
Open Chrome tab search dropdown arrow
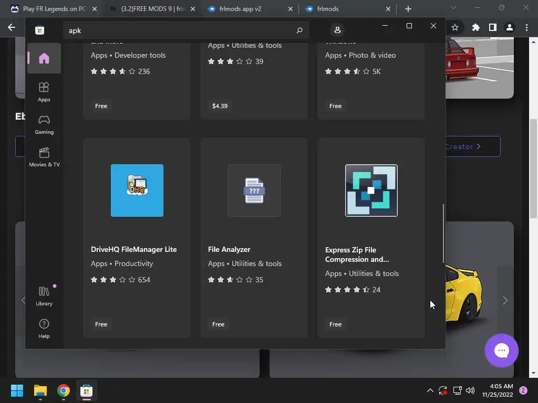[x=453, y=7]
